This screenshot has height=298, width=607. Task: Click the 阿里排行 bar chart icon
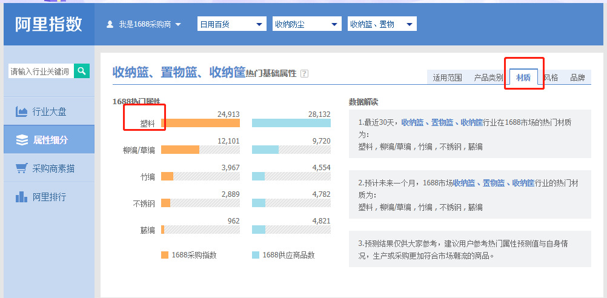21,197
